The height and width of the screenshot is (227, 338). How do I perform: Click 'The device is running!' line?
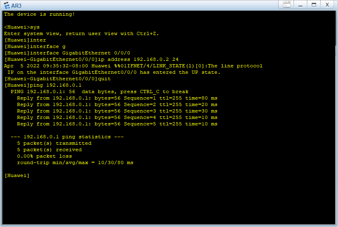click(x=40, y=15)
